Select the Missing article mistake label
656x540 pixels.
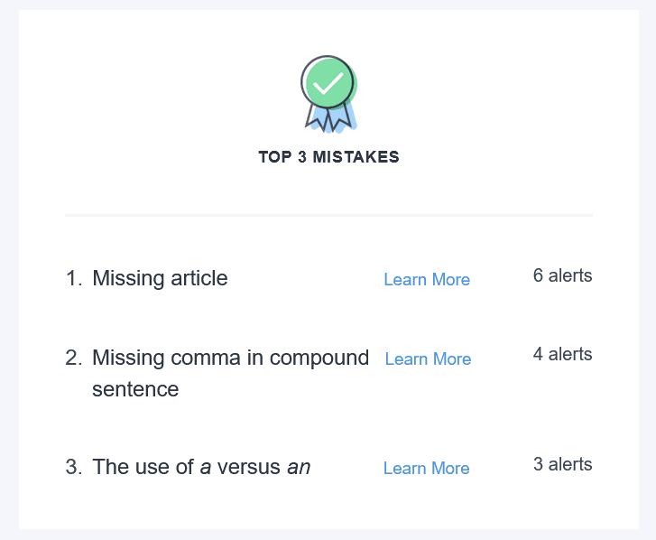pyautogui.click(x=160, y=278)
